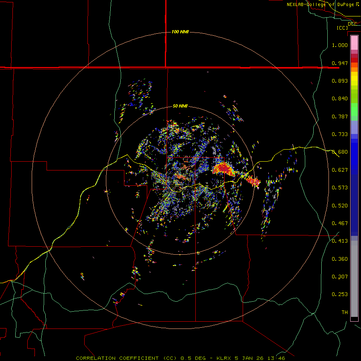Select the 0.360 legend value

340,259
